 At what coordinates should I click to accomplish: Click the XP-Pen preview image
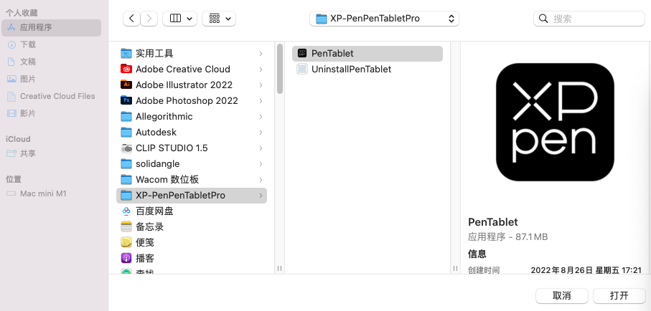click(x=555, y=123)
